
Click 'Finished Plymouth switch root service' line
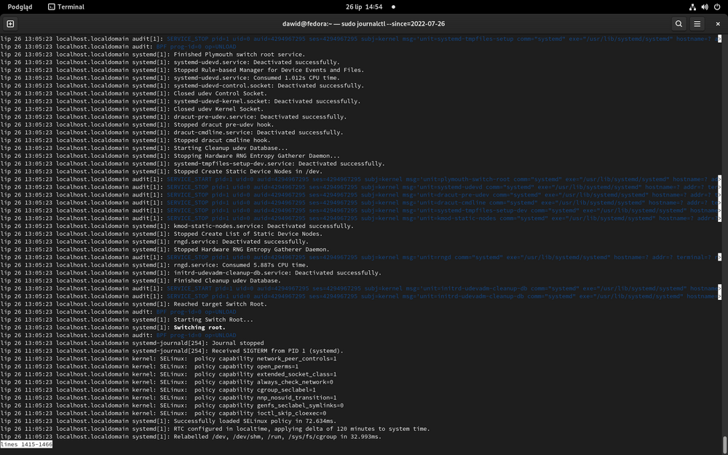pos(239,55)
